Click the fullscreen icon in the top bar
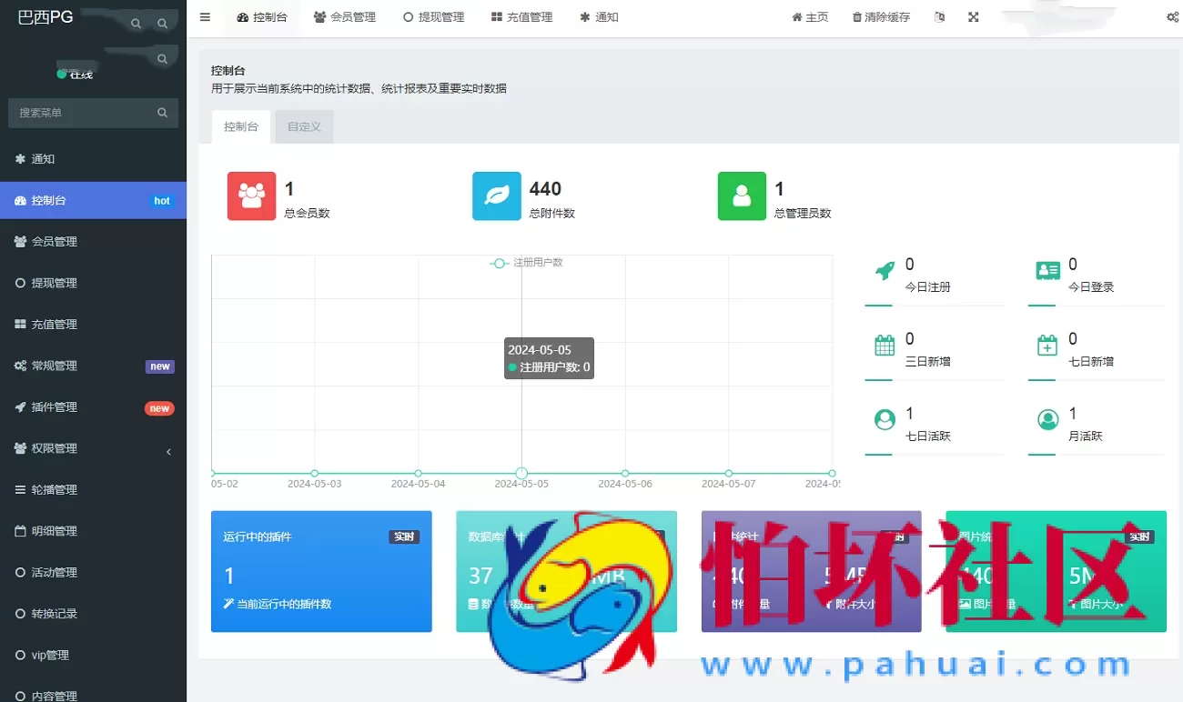 [x=973, y=16]
